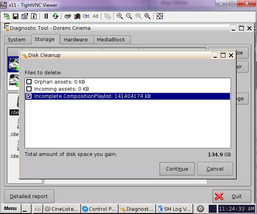
Task: Close the Diagnostic Tool window
Action: coord(249,28)
